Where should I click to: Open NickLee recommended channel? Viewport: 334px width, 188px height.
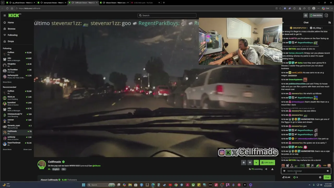tap(17, 98)
